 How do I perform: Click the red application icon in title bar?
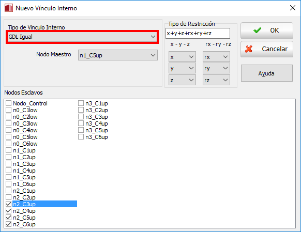pos(9,8)
